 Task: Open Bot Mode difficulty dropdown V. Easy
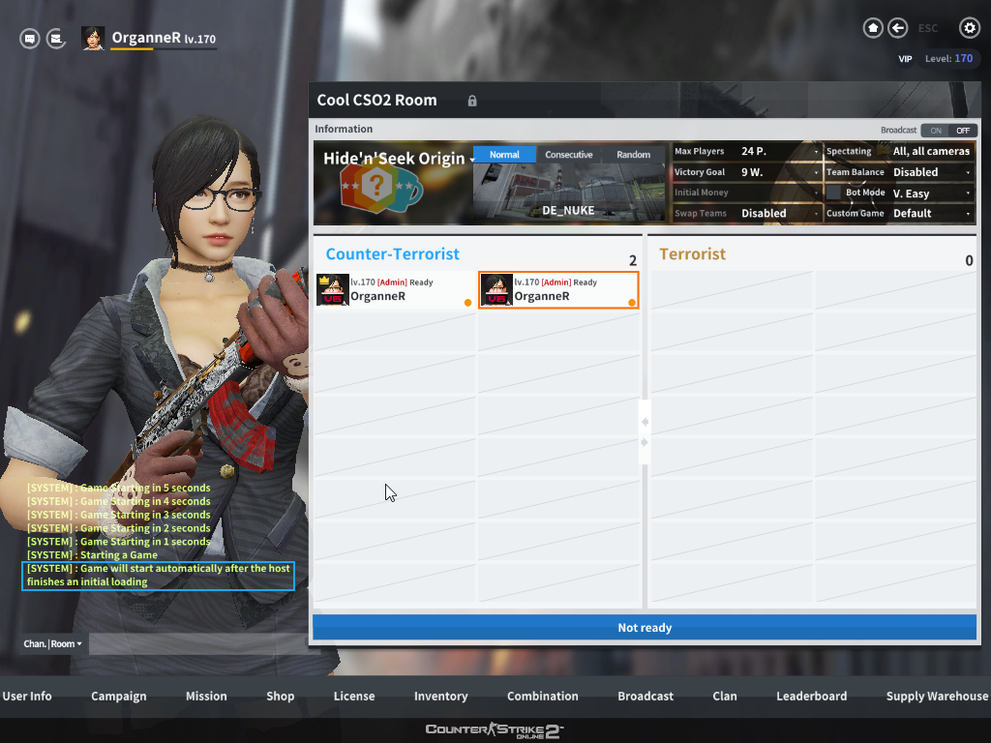[x=932, y=193]
